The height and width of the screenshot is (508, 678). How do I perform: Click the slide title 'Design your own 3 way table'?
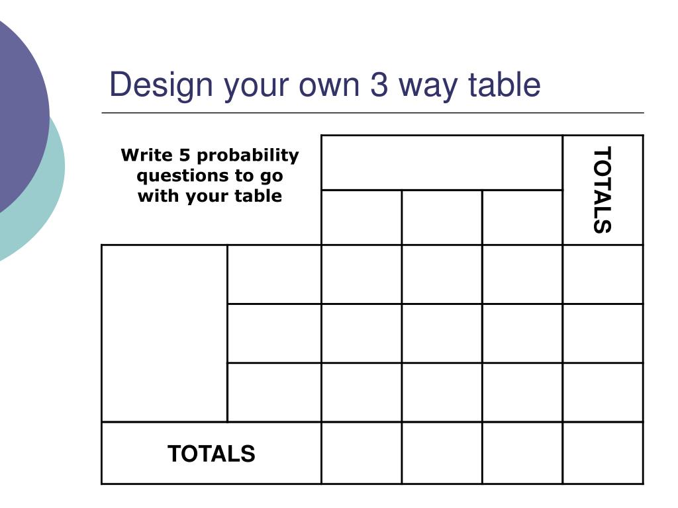coord(324,85)
